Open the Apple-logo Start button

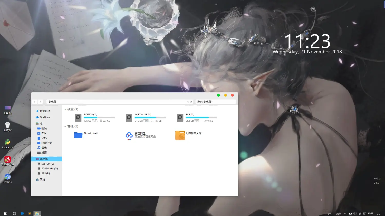(x=5, y=213)
